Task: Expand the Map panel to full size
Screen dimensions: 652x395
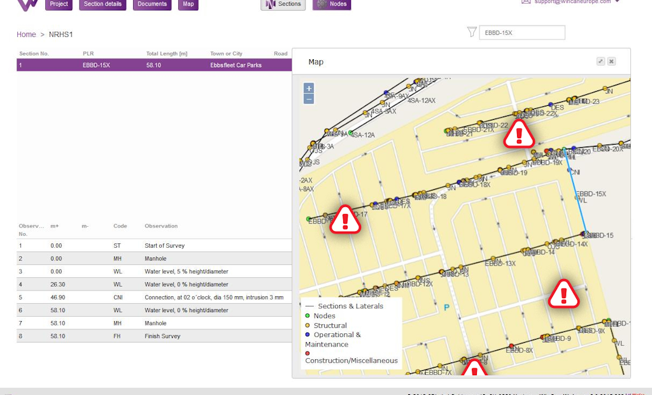Action: click(600, 61)
